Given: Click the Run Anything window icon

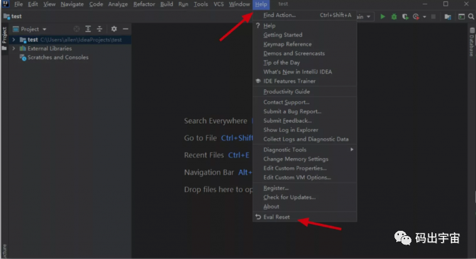Looking at the screenshot, I should pos(462,17).
